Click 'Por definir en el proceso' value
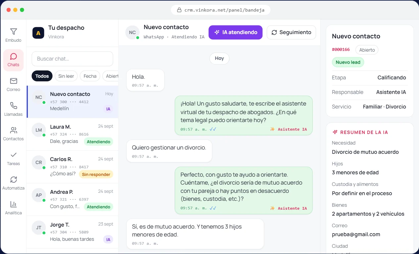Screen dimensions: 419x254 (362, 193)
